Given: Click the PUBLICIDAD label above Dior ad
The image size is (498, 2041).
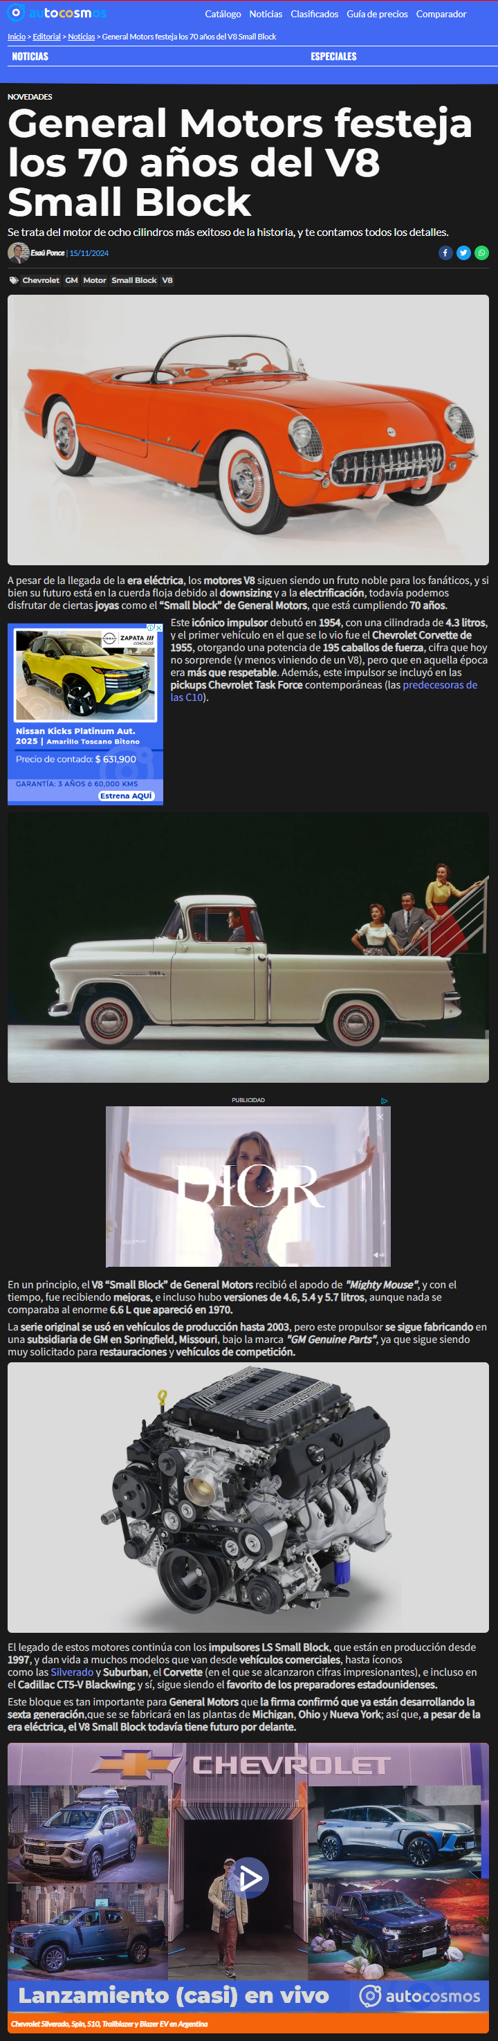Looking at the screenshot, I should click(x=248, y=1100).
